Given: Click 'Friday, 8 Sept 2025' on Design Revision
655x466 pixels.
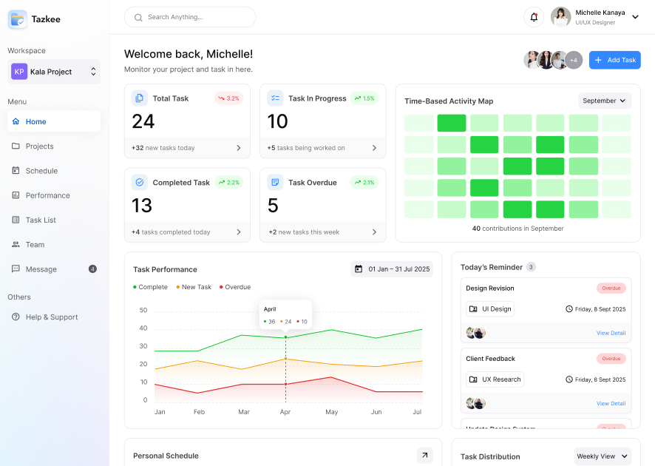Looking at the screenshot, I should 600,309.
